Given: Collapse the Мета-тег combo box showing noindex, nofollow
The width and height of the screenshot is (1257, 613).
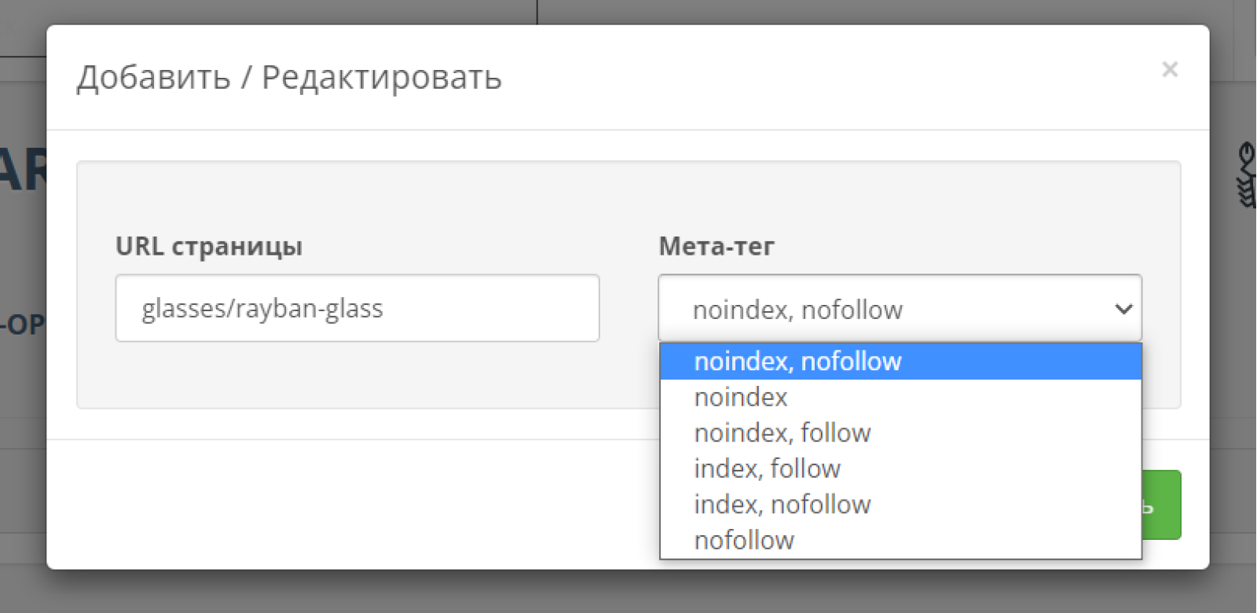Looking at the screenshot, I should coord(900,308).
